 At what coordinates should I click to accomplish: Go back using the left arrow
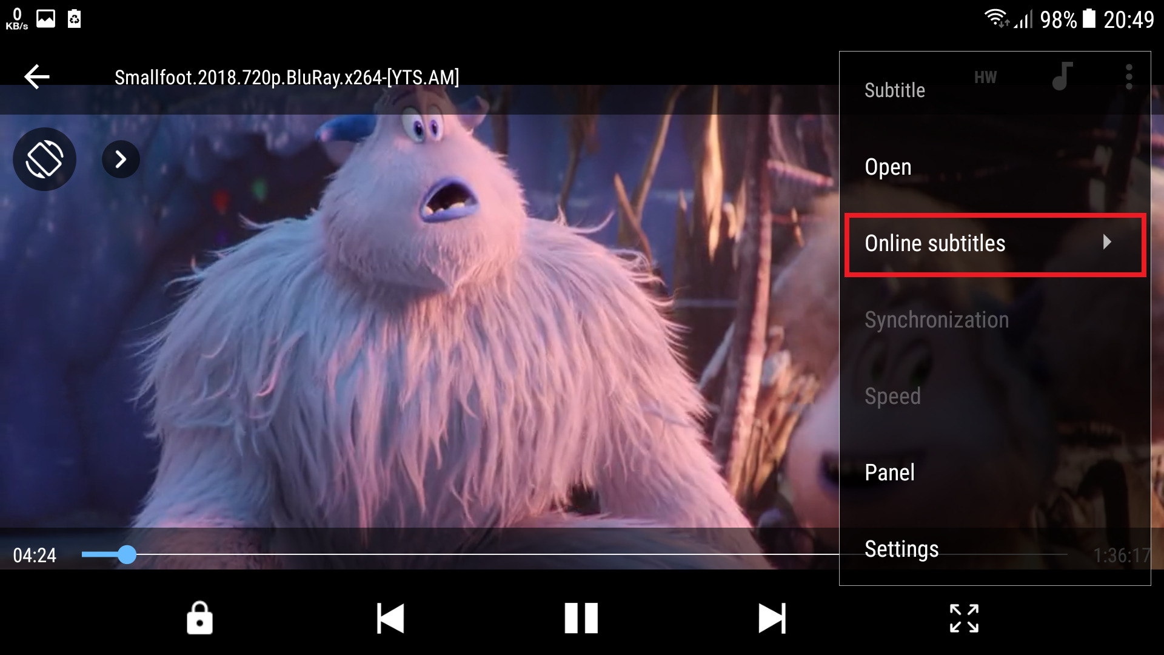36,77
